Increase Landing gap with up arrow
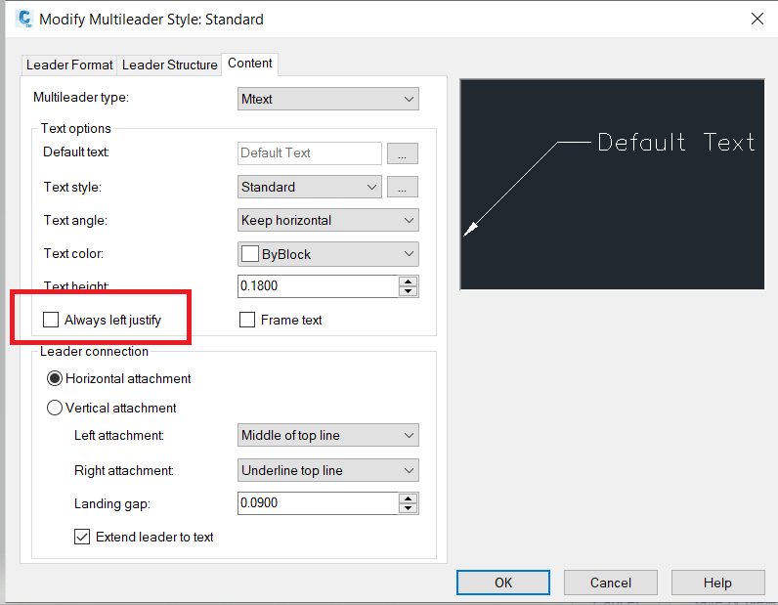The width and height of the screenshot is (778, 605). click(x=408, y=498)
